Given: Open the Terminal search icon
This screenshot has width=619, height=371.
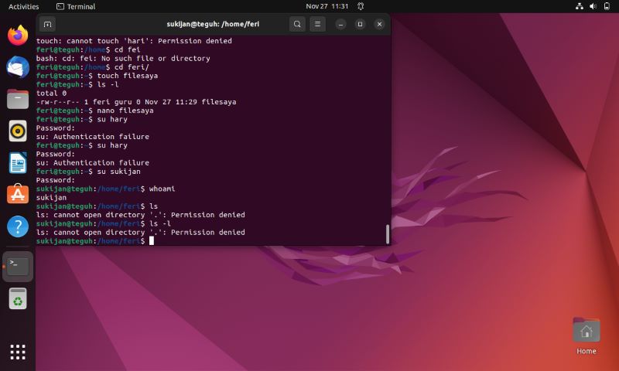Looking at the screenshot, I should coord(297,24).
